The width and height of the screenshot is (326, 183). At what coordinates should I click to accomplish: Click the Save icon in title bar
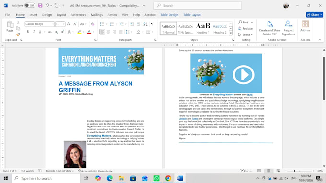[40, 6]
